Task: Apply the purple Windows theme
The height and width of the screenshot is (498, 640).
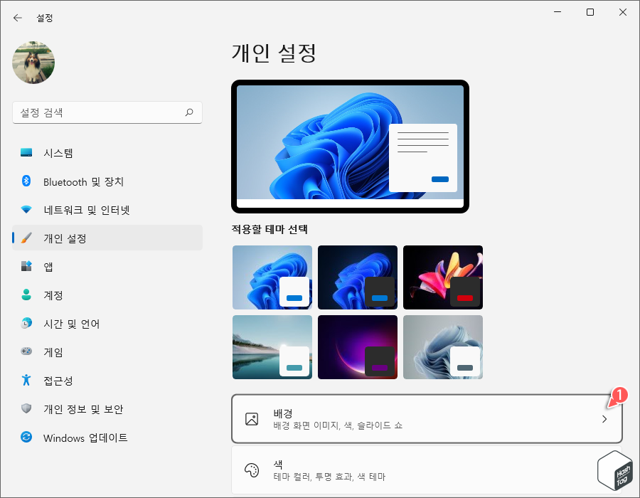Action: pos(358,347)
